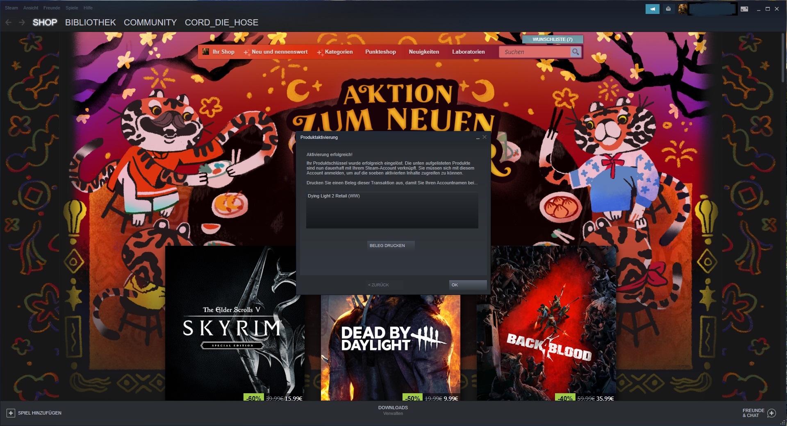Click the Back 4 Blood 35.99€ price

click(605, 398)
